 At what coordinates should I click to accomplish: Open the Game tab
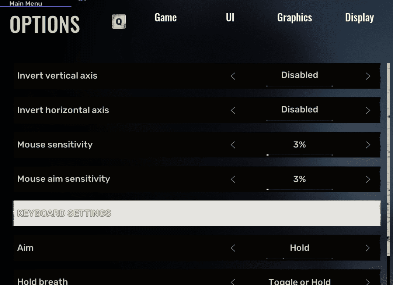click(x=166, y=18)
